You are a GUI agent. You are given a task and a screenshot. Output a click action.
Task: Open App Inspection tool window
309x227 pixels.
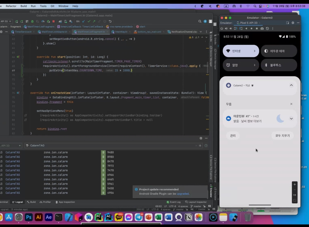pyautogui.click(x=65, y=202)
